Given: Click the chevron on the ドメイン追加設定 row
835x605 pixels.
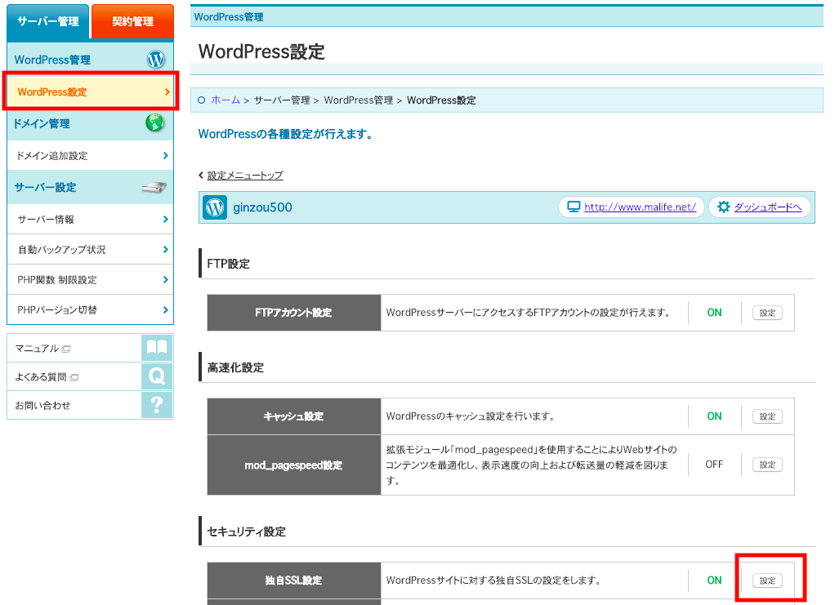Looking at the screenshot, I should click(x=166, y=155).
